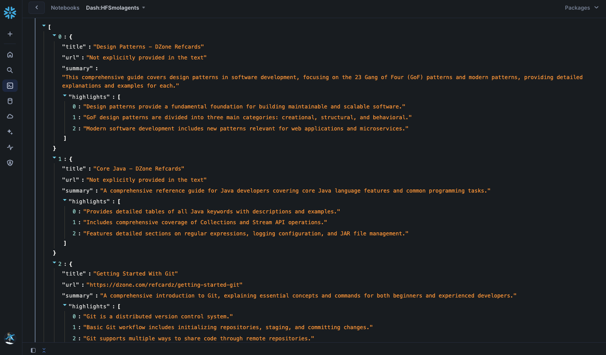Image resolution: width=606 pixels, height=355 pixels.
Task: Click title value "Getting Started With Git"
Action: (135, 274)
